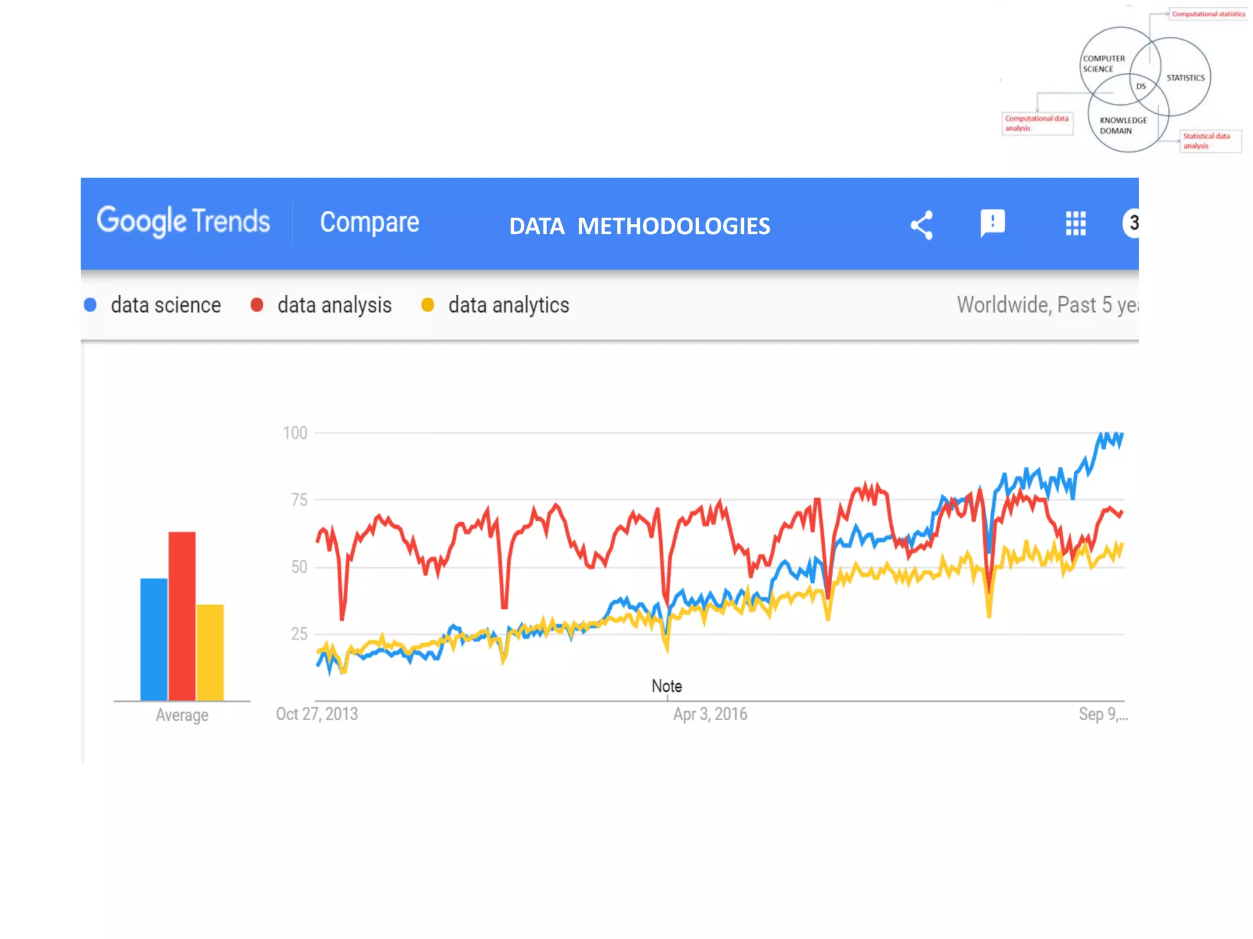Open the feedback exclamation icon
Screen dimensions: 1253x939
click(992, 224)
